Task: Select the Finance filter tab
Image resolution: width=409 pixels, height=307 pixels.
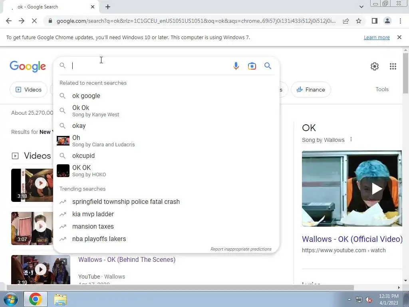Action: [311, 90]
